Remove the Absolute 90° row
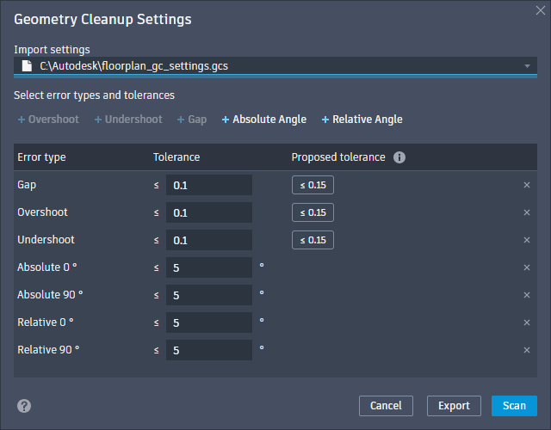Screen dimensions: 551x430 click(527, 295)
